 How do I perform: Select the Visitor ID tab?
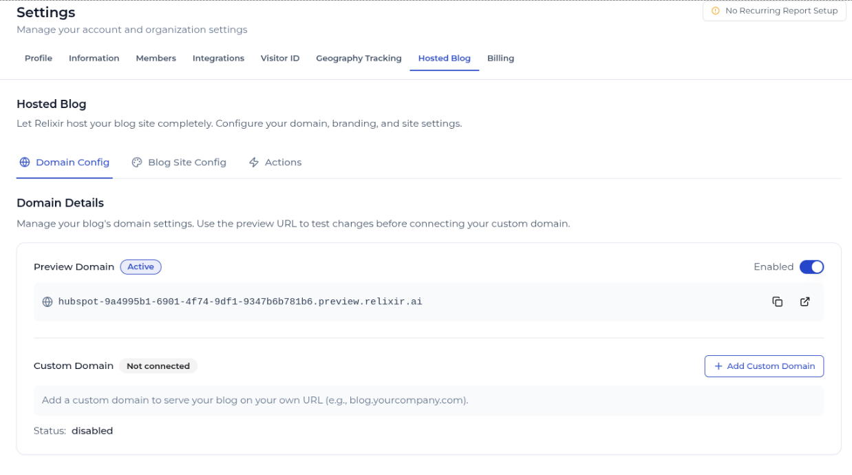pyautogui.click(x=280, y=59)
